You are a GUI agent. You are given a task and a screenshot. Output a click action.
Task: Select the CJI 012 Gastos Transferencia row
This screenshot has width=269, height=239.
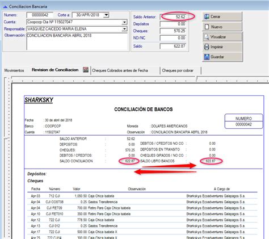pyautogui.click(x=142, y=226)
